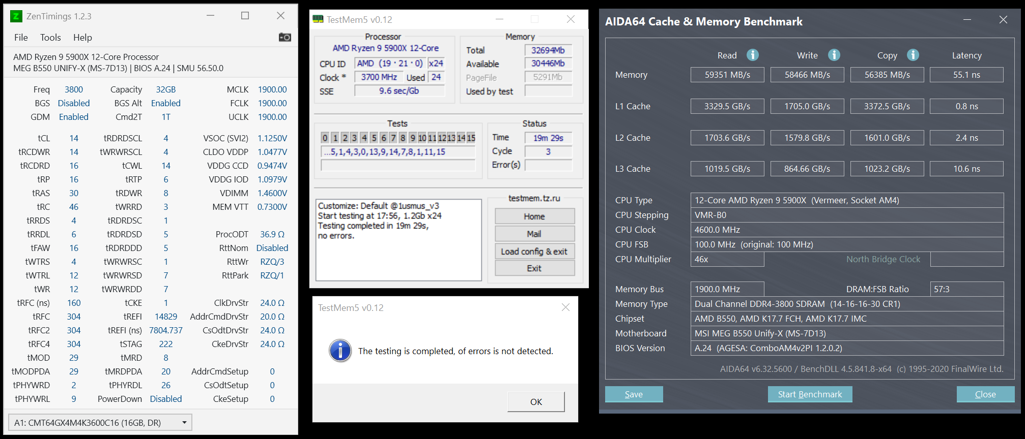Viewport: 1025px width, 439px height.
Task: Click the TestMem5 log text box
Action: [398, 240]
